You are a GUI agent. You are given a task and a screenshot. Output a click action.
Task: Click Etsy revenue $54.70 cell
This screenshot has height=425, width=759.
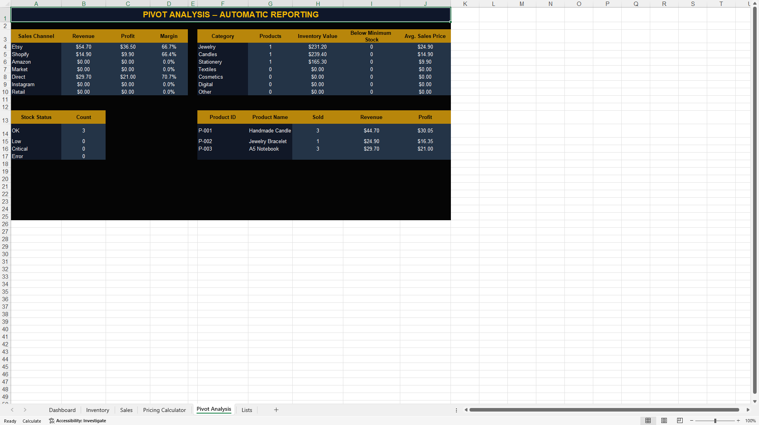click(83, 47)
